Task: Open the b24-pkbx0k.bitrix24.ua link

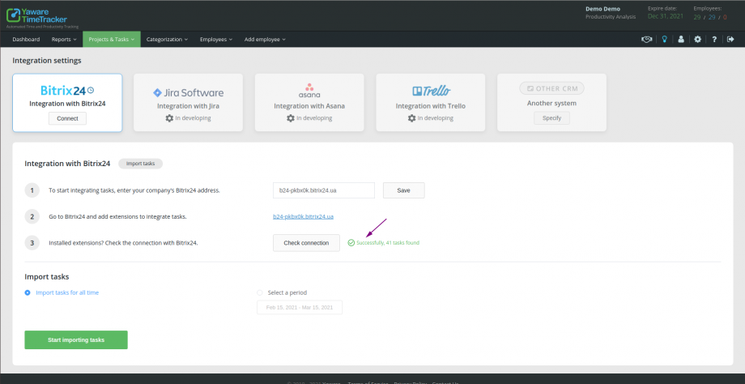Action: pyautogui.click(x=303, y=217)
